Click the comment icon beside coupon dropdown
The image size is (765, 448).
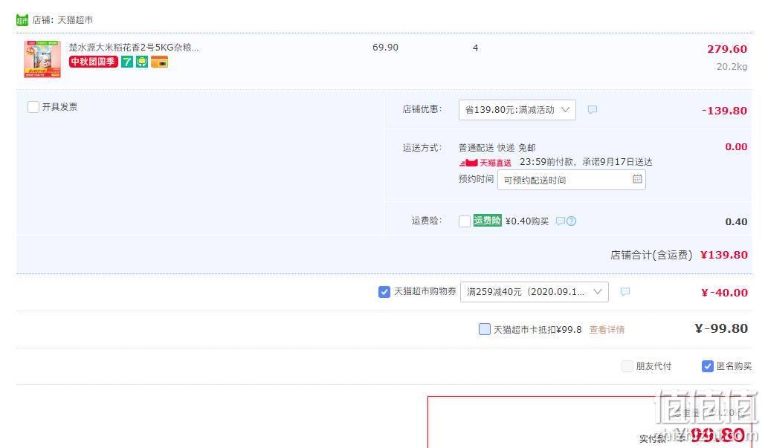pyautogui.click(x=625, y=291)
